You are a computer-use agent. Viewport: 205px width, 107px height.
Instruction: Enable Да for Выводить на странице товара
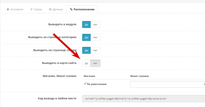tap(86, 50)
